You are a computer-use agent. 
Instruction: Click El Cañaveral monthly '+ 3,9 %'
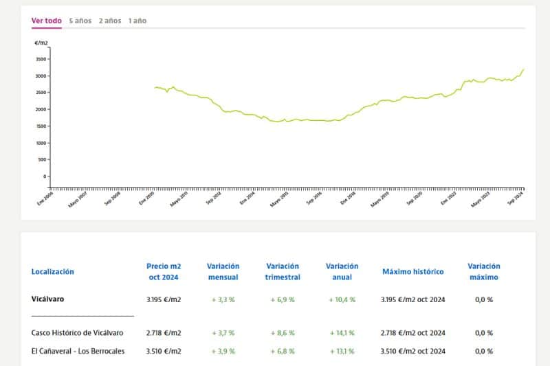223,352
